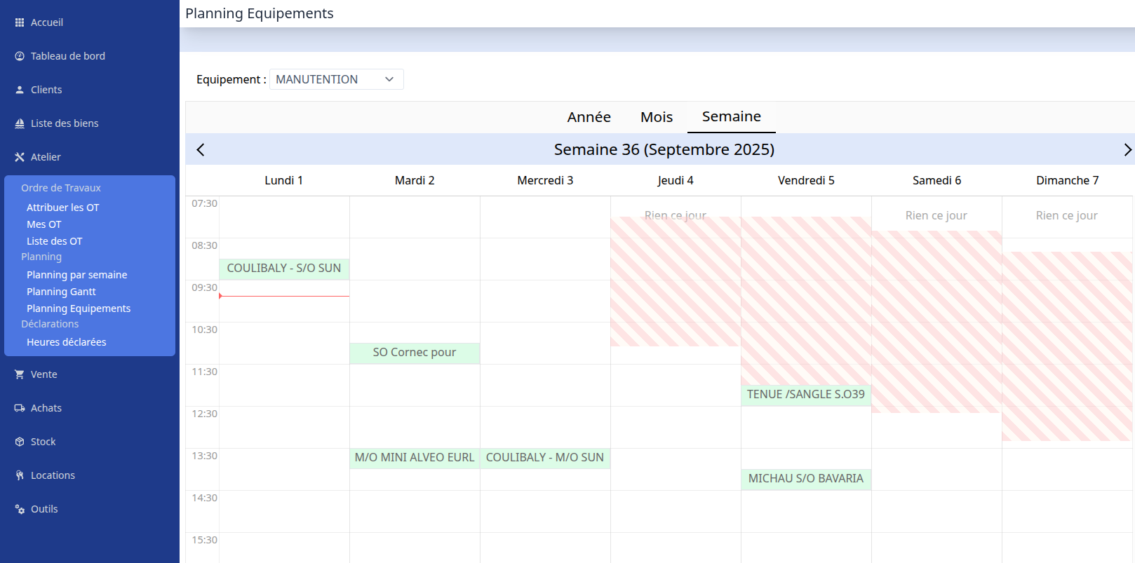Open Heures déclarées in sidebar
1135x563 pixels.
(67, 342)
